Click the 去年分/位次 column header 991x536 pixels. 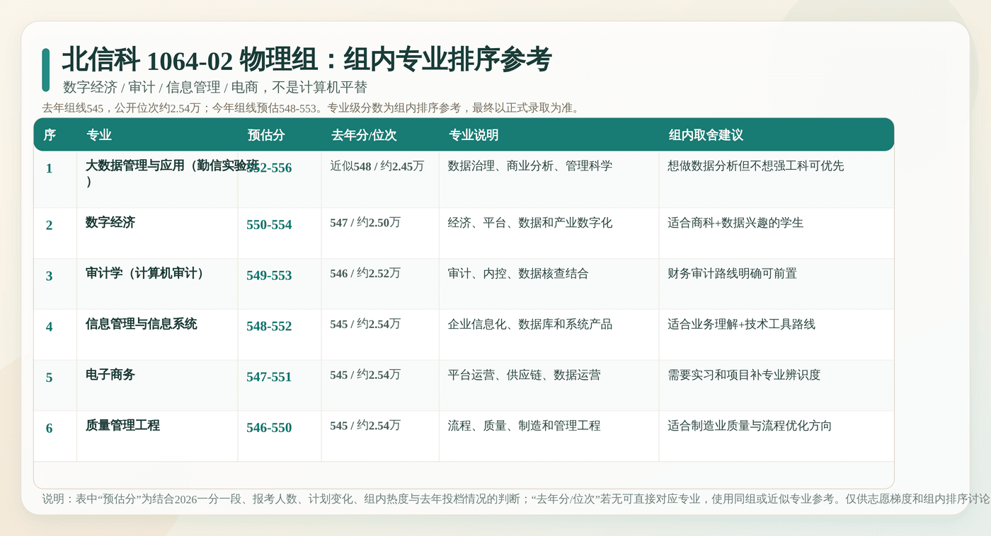point(364,135)
